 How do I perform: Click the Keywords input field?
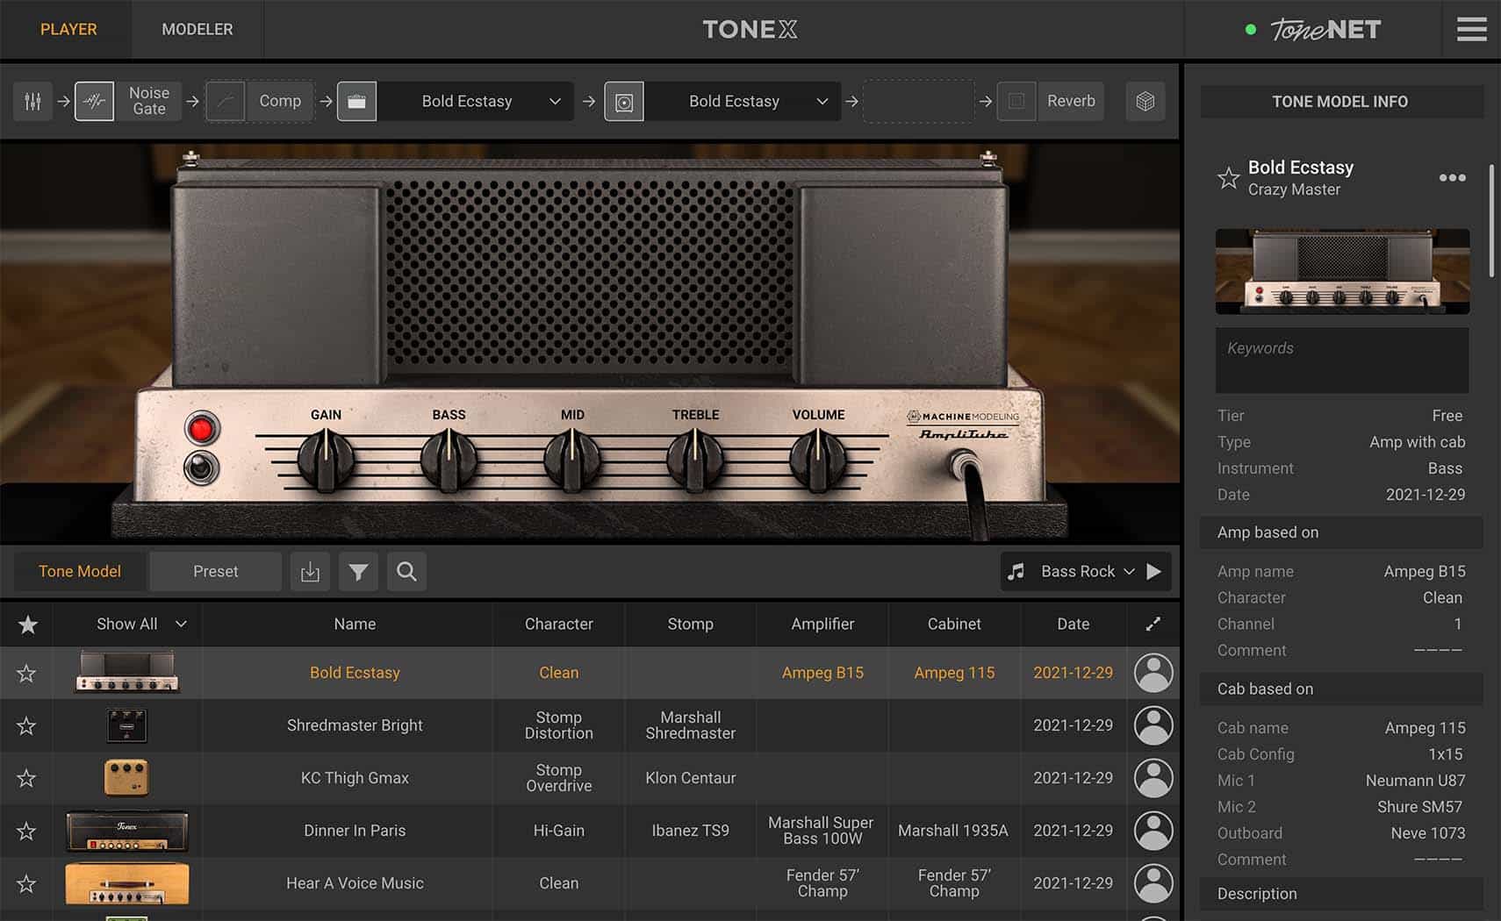point(1341,361)
